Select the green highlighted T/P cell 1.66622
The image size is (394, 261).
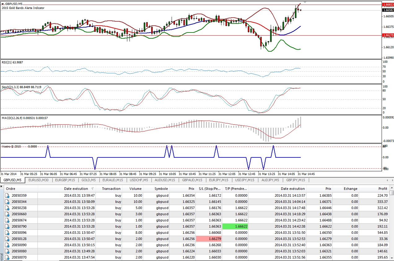235,226
